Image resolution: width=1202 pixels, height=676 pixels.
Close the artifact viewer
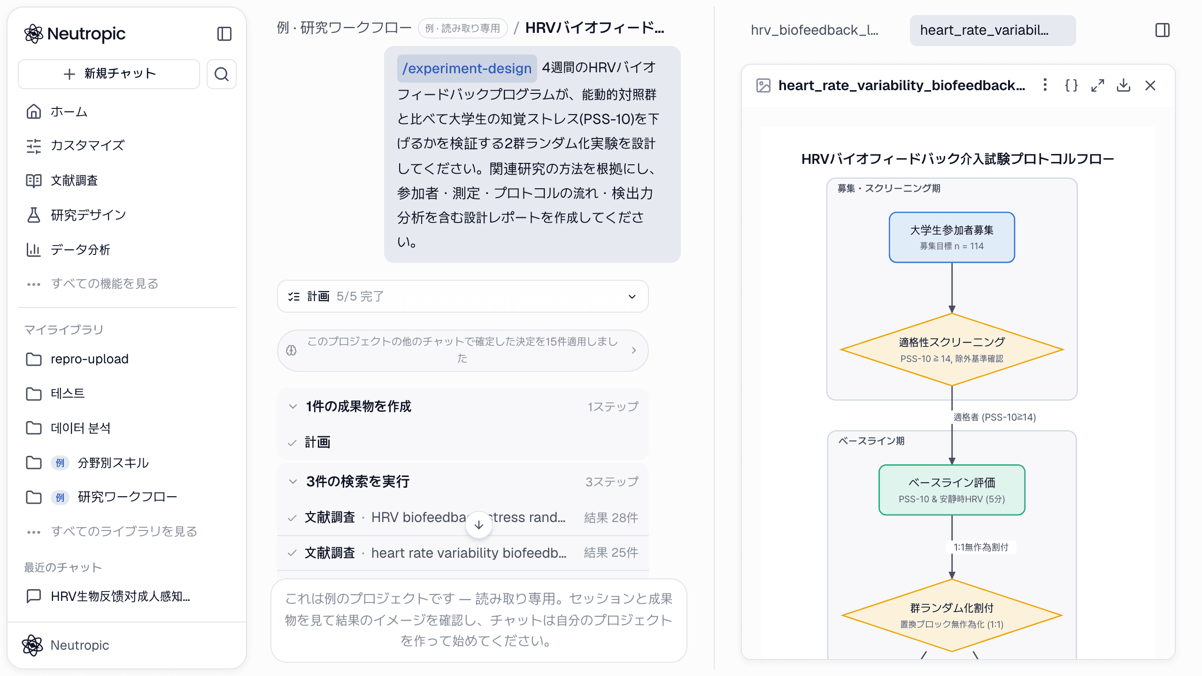point(1150,85)
